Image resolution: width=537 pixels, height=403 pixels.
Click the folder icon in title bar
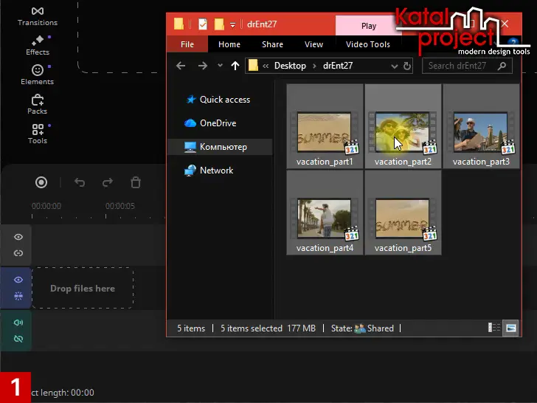(x=179, y=24)
